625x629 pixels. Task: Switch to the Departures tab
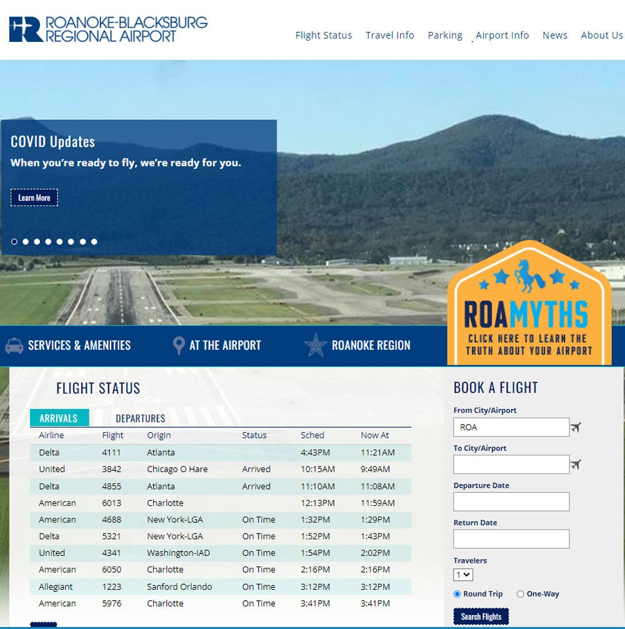tap(140, 419)
